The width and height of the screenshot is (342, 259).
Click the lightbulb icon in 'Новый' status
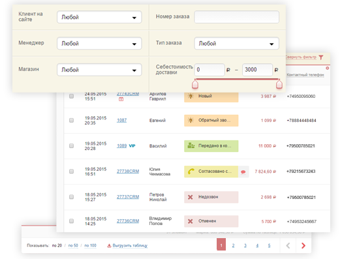[191, 96]
